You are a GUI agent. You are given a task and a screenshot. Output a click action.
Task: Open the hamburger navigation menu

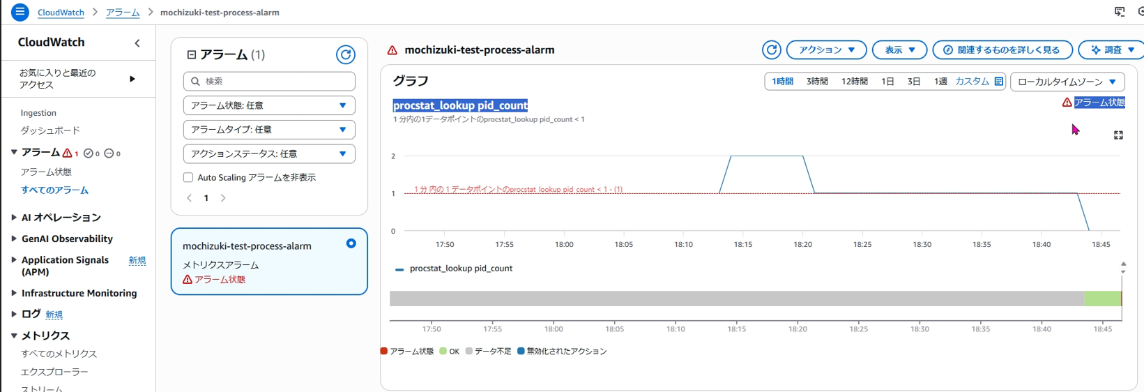[x=20, y=12]
